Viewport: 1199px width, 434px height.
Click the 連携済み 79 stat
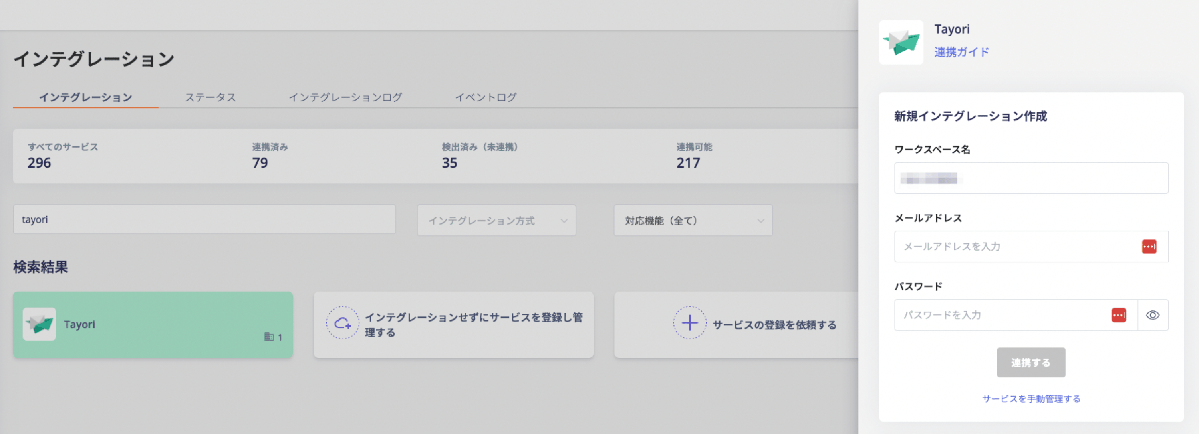(x=270, y=156)
